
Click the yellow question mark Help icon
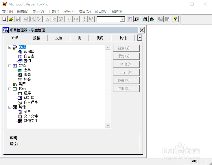pos(175,19)
